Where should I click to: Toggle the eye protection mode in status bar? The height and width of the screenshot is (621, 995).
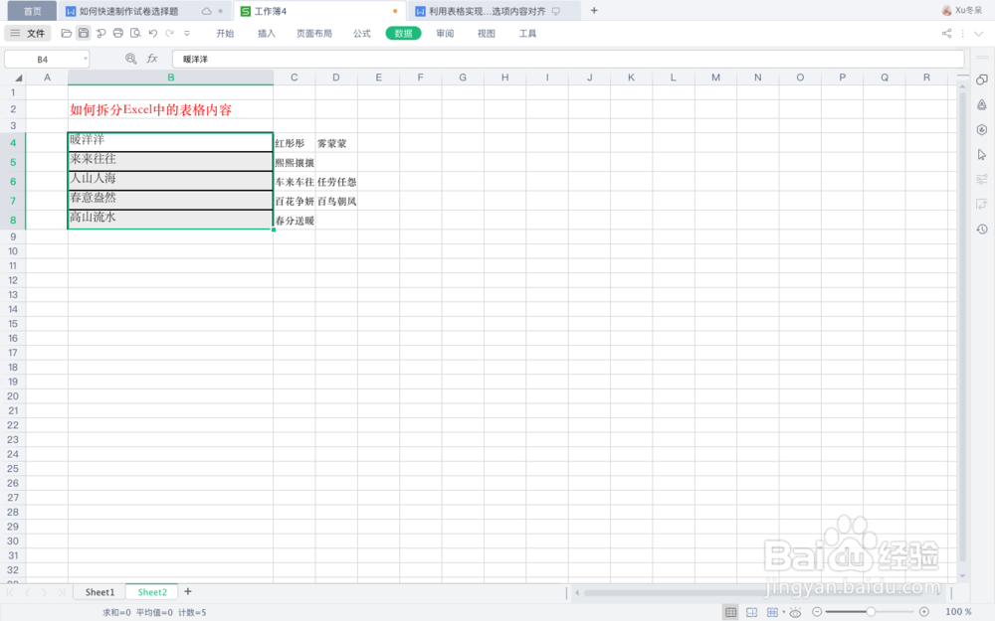796,612
